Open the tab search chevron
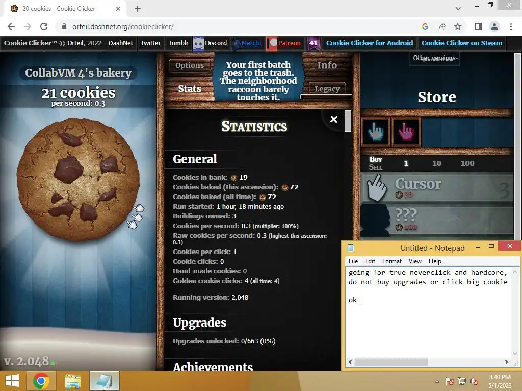This screenshot has width=522, height=391. tap(458, 9)
